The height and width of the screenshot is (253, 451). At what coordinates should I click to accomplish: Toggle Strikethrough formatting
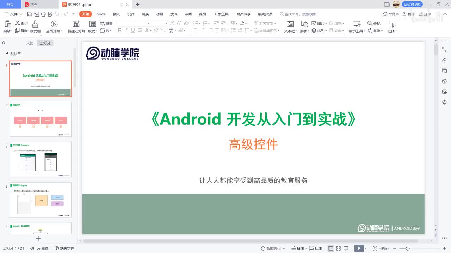[x=140, y=31]
